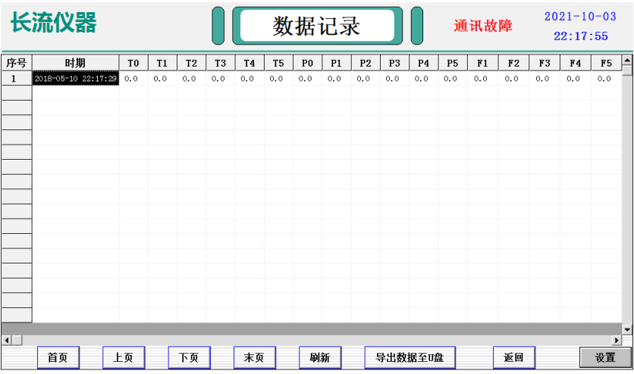Click the 首页 first page button
This screenshot has height=374, width=634.
[58, 357]
